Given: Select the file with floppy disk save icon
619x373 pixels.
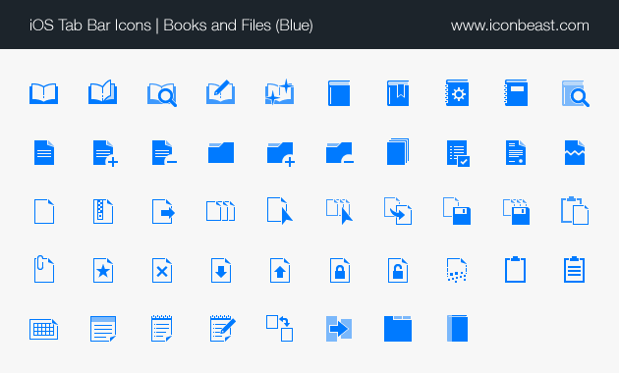Looking at the screenshot, I should (x=457, y=211).
